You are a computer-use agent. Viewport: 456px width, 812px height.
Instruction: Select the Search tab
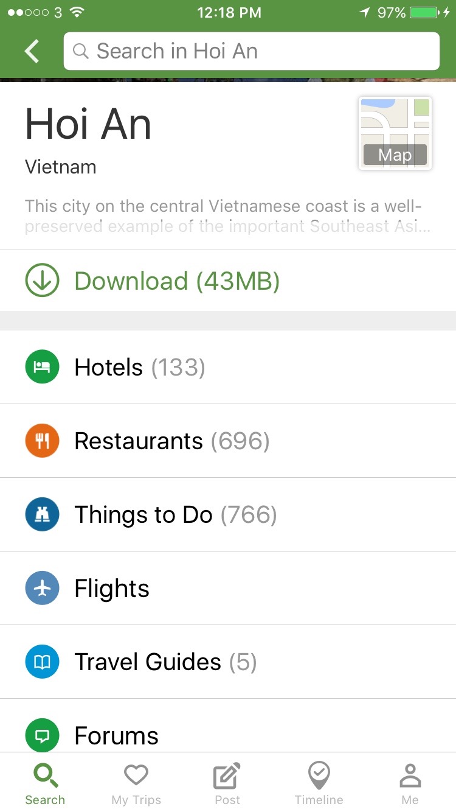pos(45,784)
